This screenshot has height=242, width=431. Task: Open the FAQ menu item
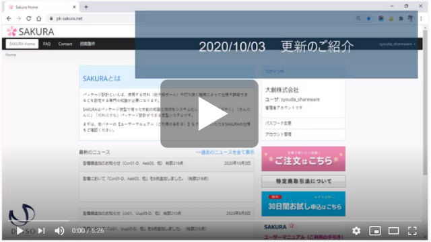[x=46, y=44]
